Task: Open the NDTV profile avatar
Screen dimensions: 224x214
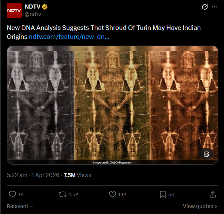Action: [14, 10]
